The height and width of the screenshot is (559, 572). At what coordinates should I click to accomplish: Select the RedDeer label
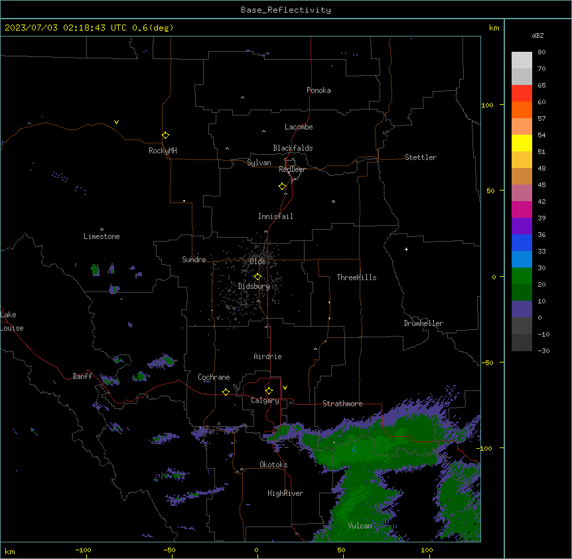pyautogui.click(x=292, y=169)
